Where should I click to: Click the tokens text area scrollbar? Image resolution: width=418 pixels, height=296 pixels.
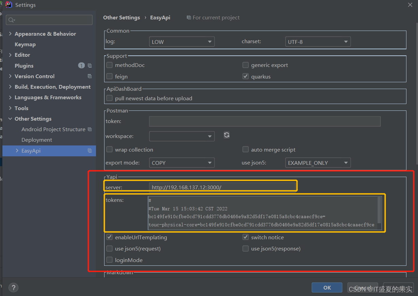pos(380,210)
